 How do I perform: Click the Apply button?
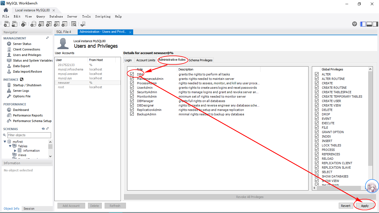coord(365,206)
